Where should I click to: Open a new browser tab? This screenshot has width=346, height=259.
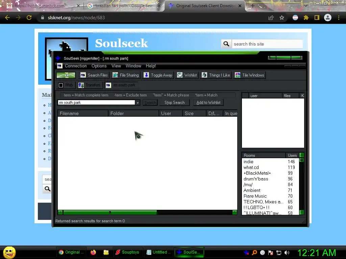tap(252, 6)
